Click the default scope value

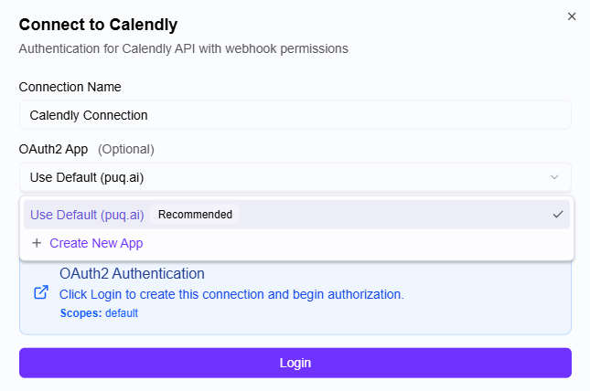(x=122, y=312)
